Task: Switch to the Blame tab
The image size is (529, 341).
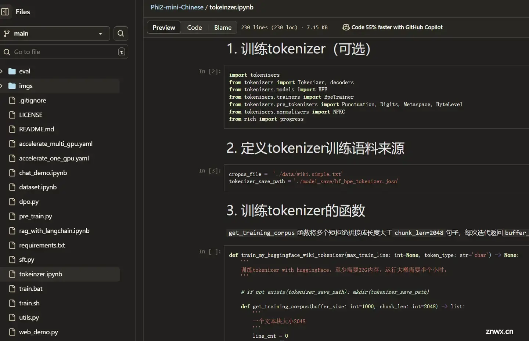Action: [x=223, y=28]
